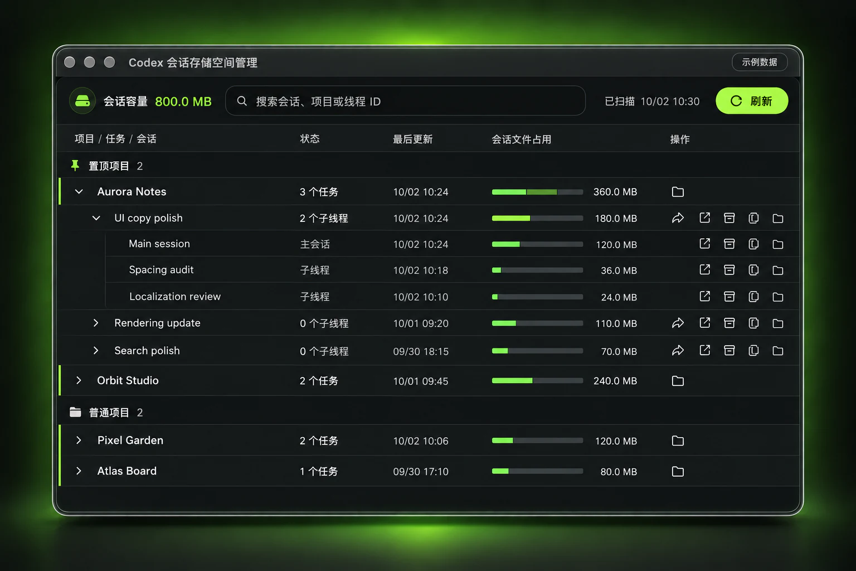Screen dimensions: 856x571
Task: Click the 刷新 refresh button
Action: click(x=752, y=101)
